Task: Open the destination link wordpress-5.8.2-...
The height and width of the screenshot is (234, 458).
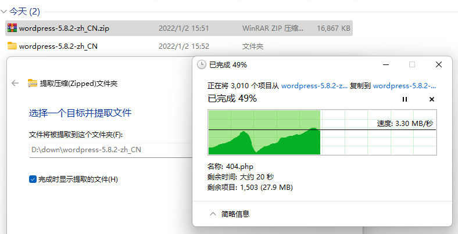Action: click(x=405, y=86)
